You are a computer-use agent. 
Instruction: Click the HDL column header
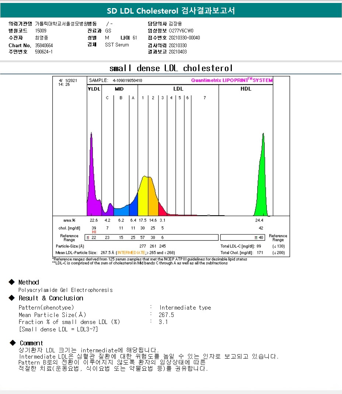(x=246, y=89)
